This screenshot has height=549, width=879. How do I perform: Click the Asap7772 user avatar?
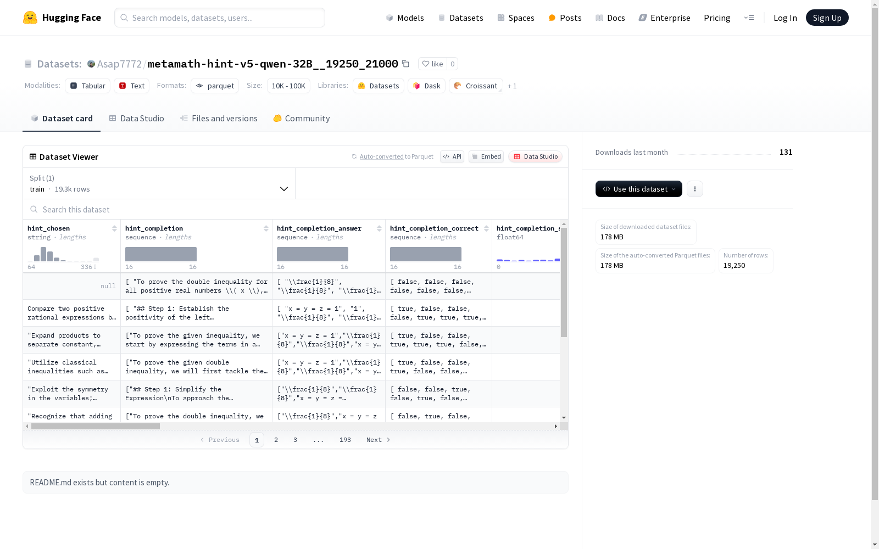(91, 64)
